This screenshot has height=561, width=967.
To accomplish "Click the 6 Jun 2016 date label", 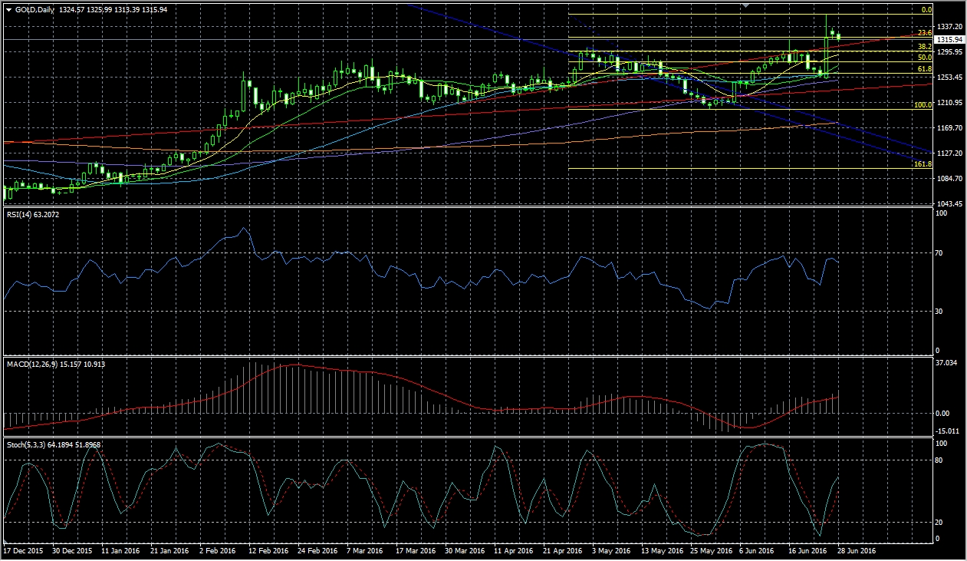I will click(x=757, y=551).
